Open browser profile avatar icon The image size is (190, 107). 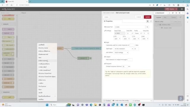tap(178, 5)
